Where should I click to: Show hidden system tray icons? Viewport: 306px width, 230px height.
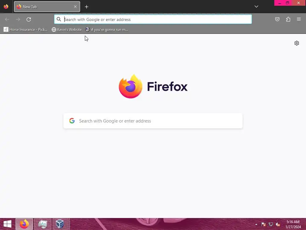(x=256, y=224)
